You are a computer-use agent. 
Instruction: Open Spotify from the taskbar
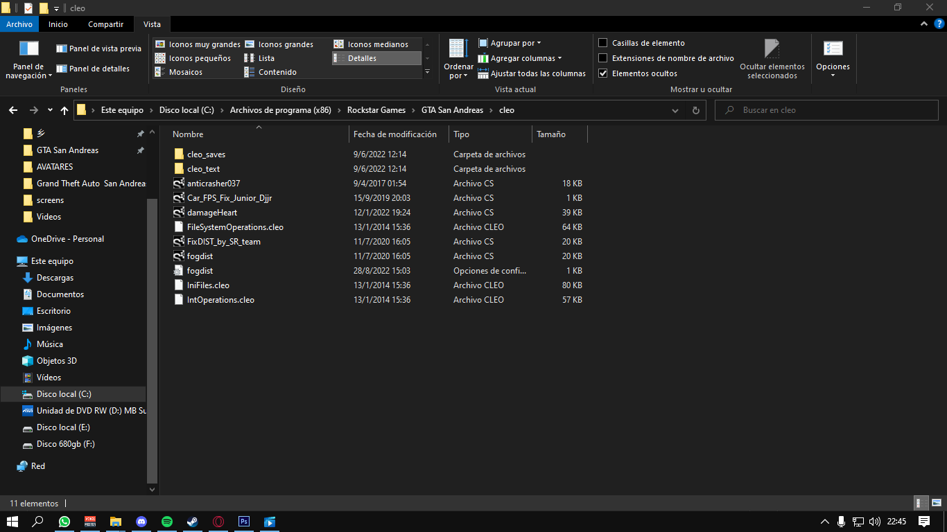coord(167,522)
